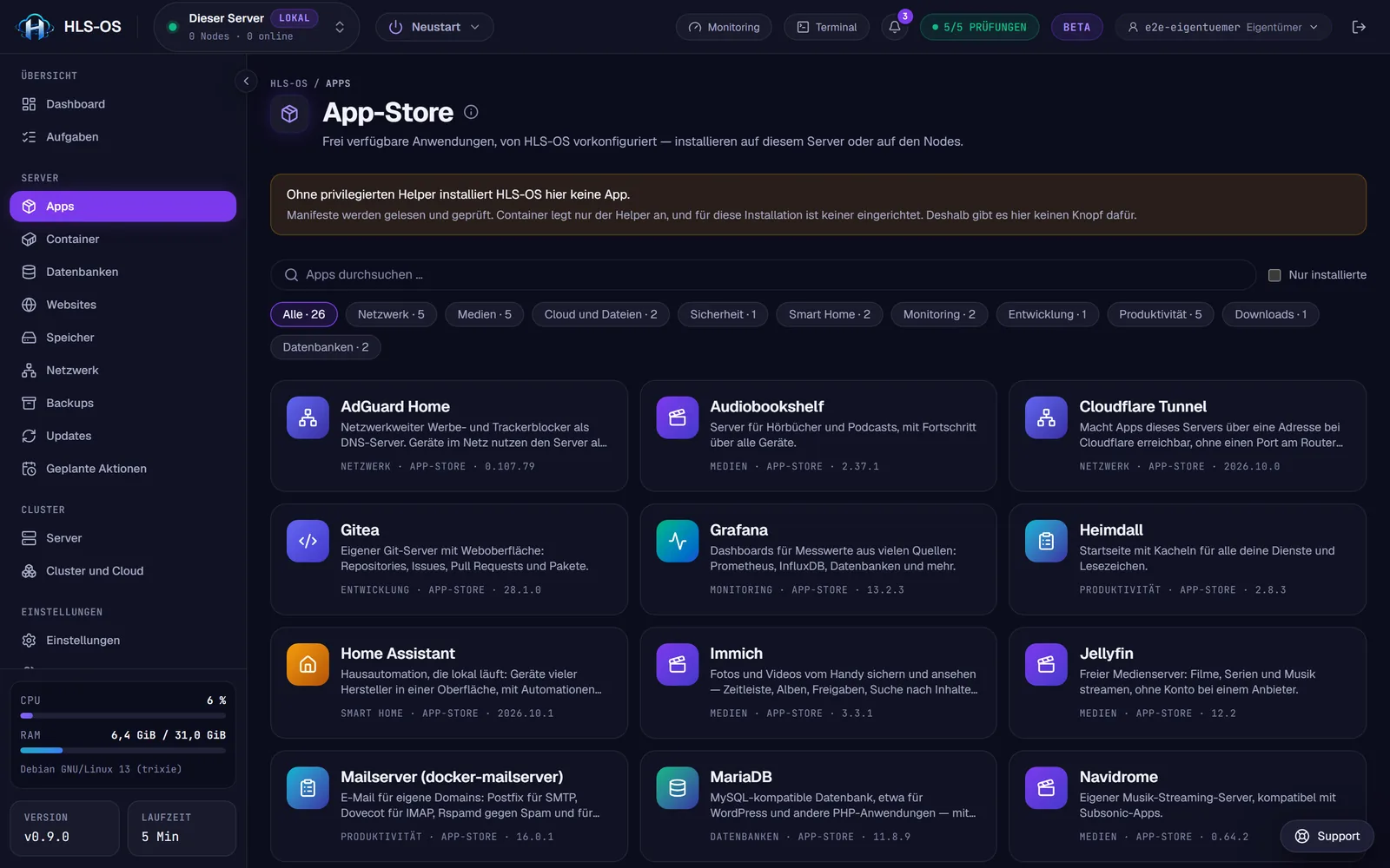The image size is (1390, 868).
Task: Click the CPU usage bar
Action: pos(123,716)
